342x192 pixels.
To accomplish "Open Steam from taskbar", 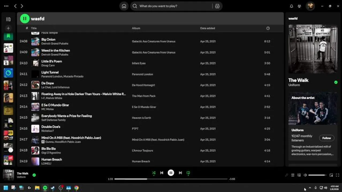I will pyautogui.click(x=53, y=188).
